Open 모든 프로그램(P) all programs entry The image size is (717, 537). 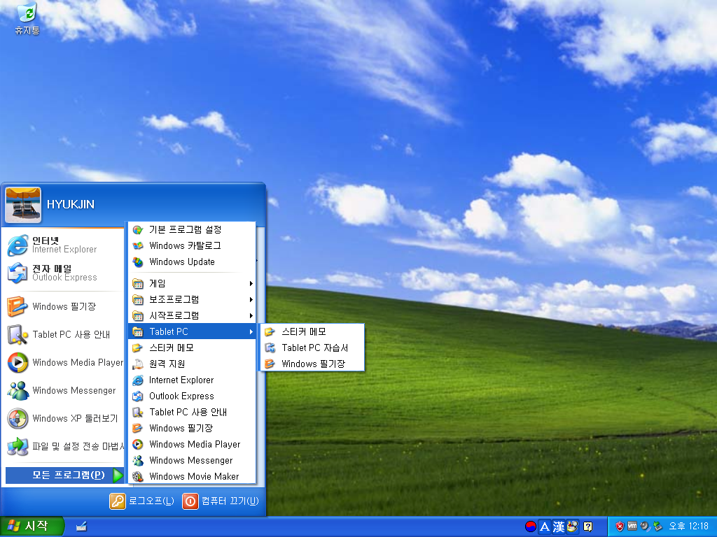(x=64, y=475)
